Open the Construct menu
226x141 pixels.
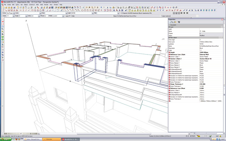tap(32, 5)
